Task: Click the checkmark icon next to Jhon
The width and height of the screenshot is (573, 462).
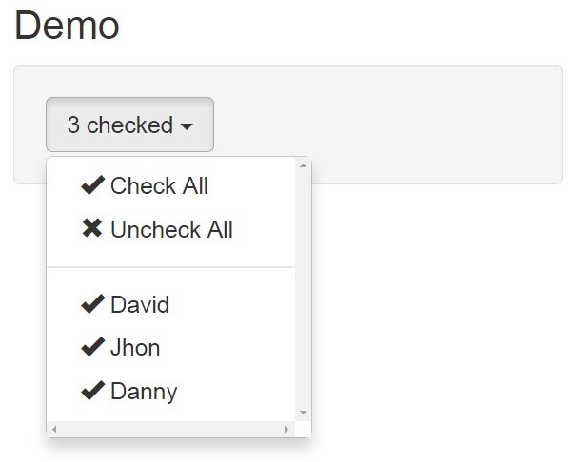Action: pos(92,347)
